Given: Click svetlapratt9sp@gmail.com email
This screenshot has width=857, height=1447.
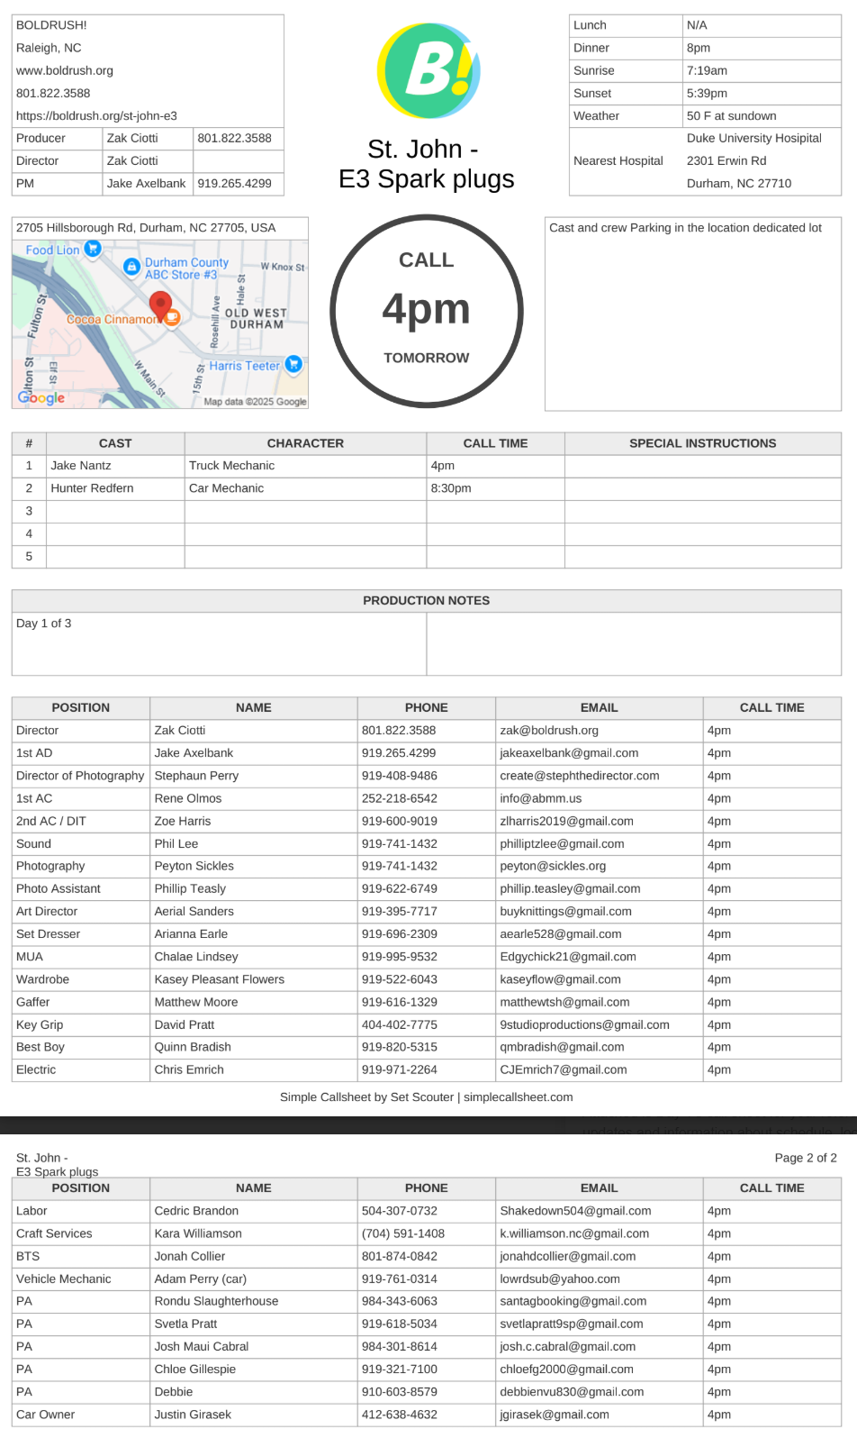Looking at the screenshot, I should (572, 1324).
